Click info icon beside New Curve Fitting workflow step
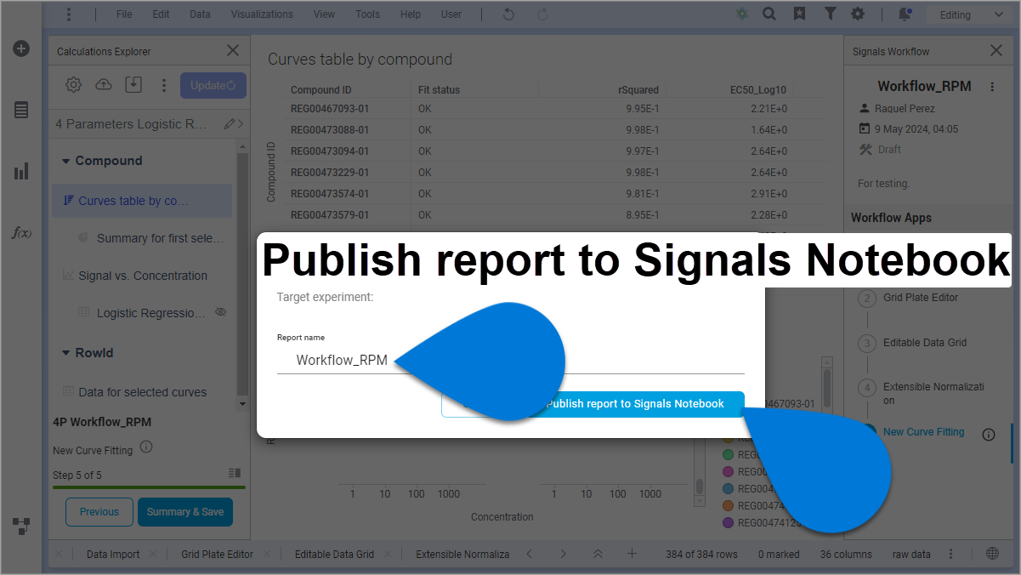This screenshot has height=575, width=1021. point(989,435)
